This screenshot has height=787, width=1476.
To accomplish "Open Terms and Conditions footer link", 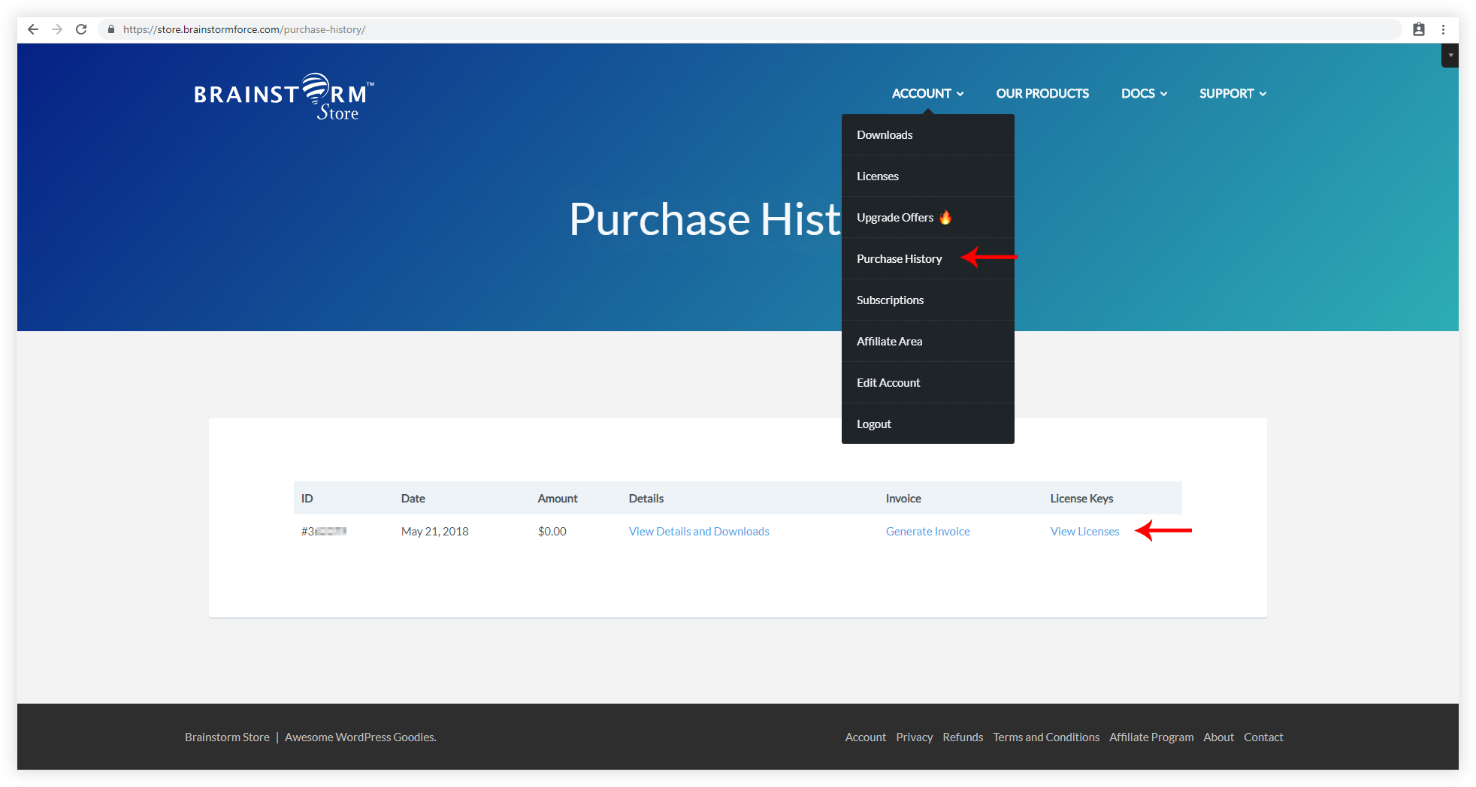I will coord(1045,737).
